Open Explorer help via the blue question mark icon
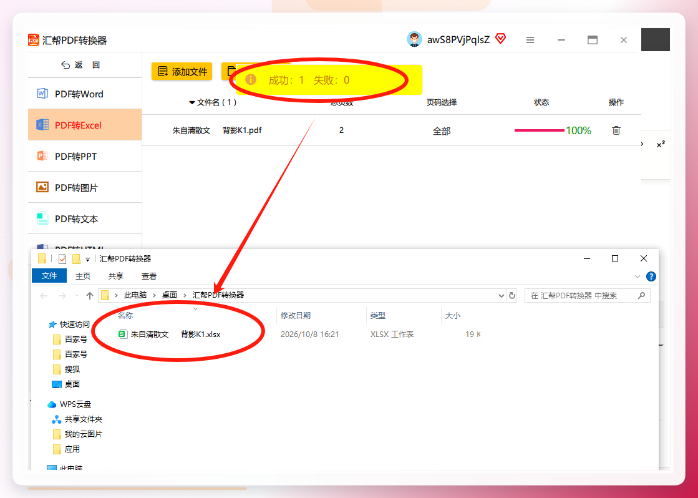 [651, 276]
